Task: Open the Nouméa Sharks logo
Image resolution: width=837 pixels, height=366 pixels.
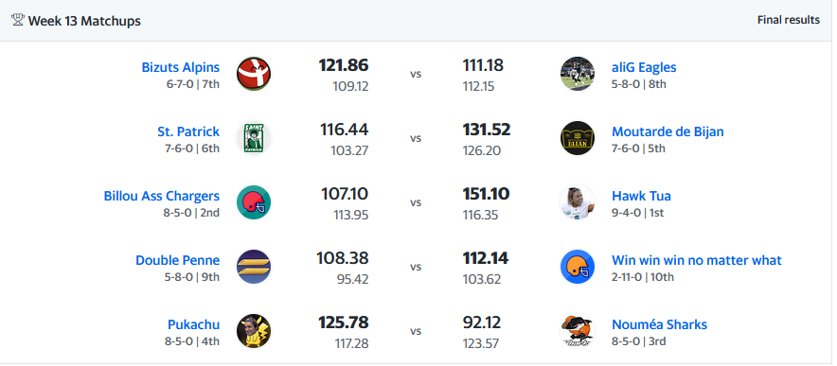Action: [578, 331]
